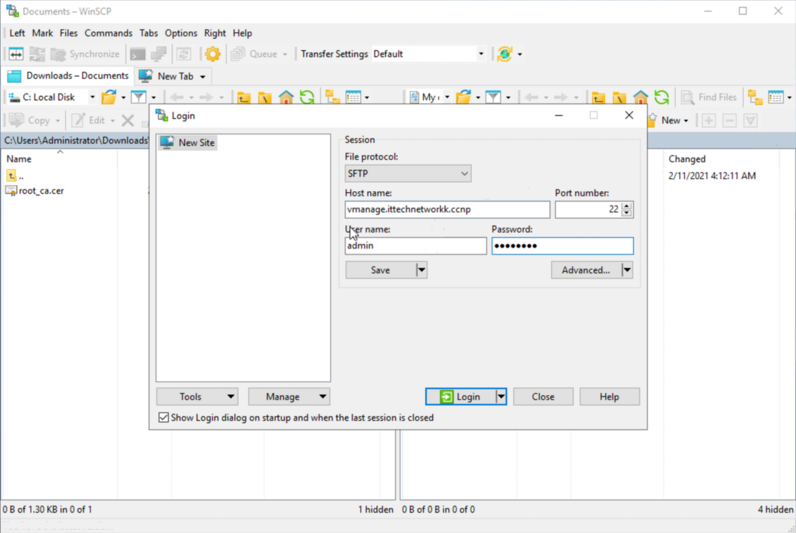The height and width of the screenshot is (533, 796).
Task: Go to home directory in right panel
Action: pyautogui.click(x=641, y=97)
